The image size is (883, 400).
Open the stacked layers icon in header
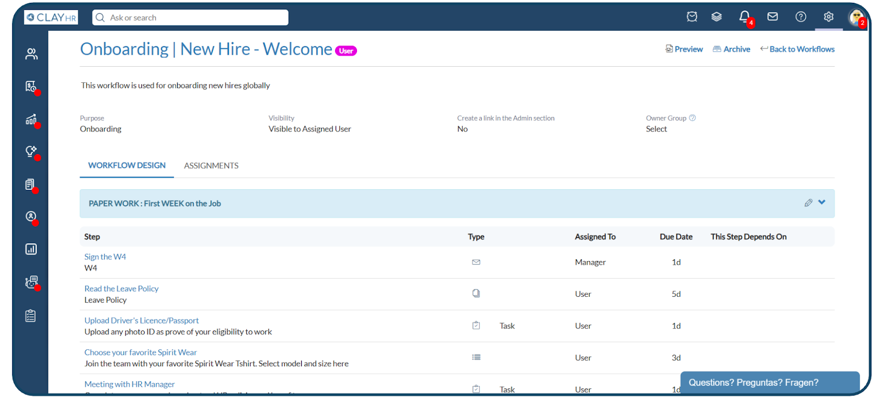(x=716, y=17)
